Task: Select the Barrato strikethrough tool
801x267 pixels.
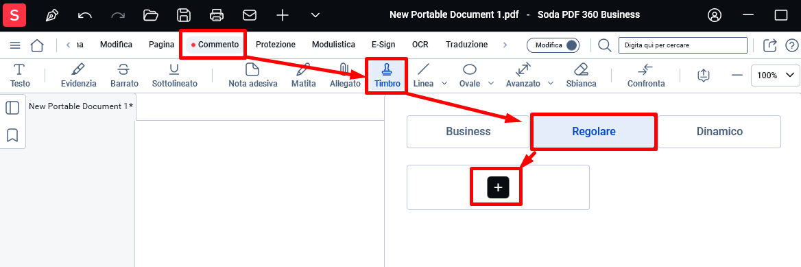Action: (124, 76)
